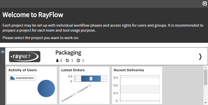The image size is (208, 105).
Task: Click the bar value label "1"
Action: [x=91, y=78]
